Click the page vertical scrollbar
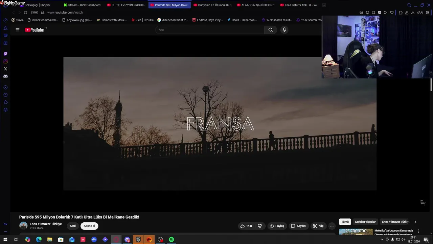The width and height of the screenshot is (433, 244). pos(431,85)
